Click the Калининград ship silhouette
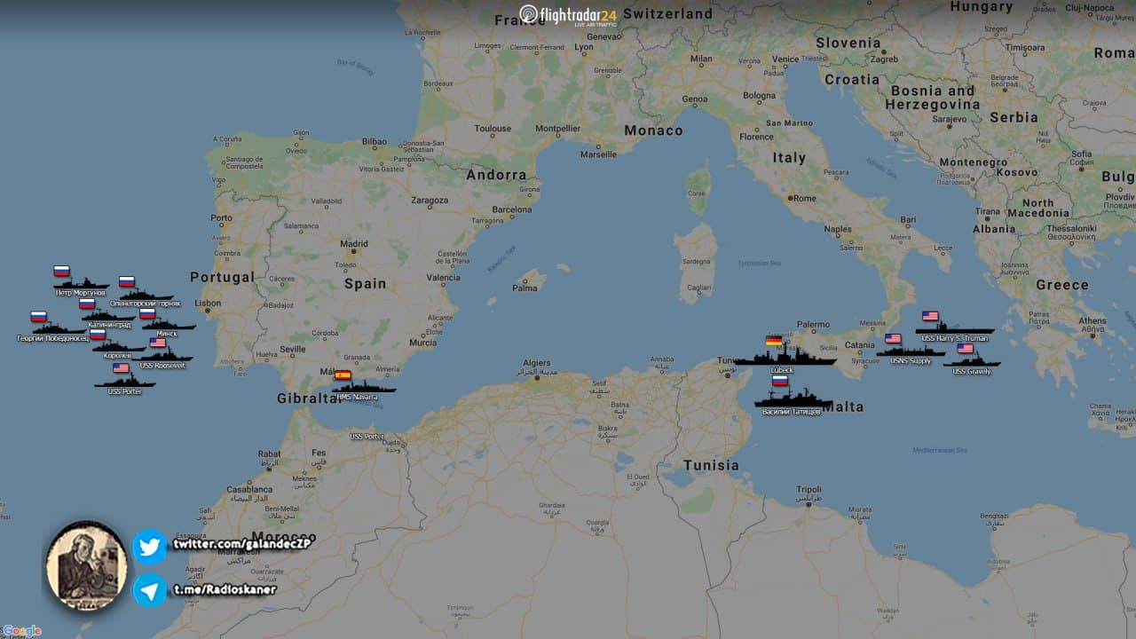The width and height of the screenshot is (1136, 639). (108, 315)
